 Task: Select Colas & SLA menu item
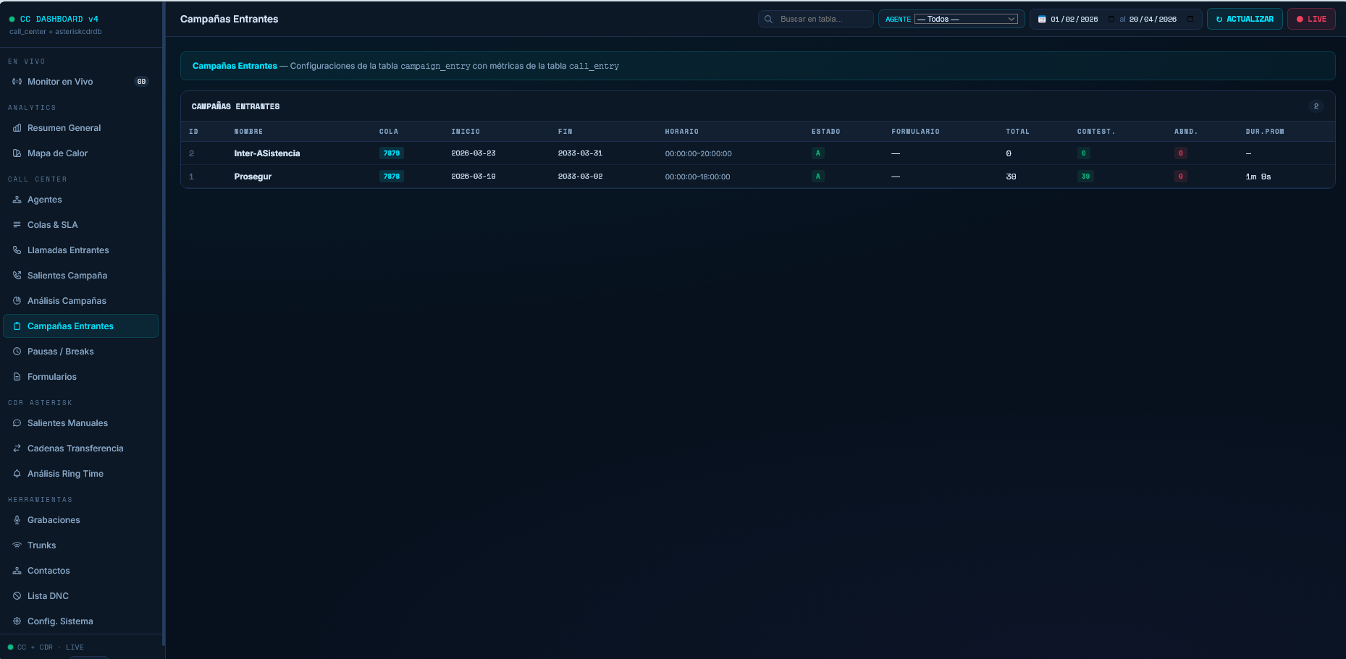52,225
